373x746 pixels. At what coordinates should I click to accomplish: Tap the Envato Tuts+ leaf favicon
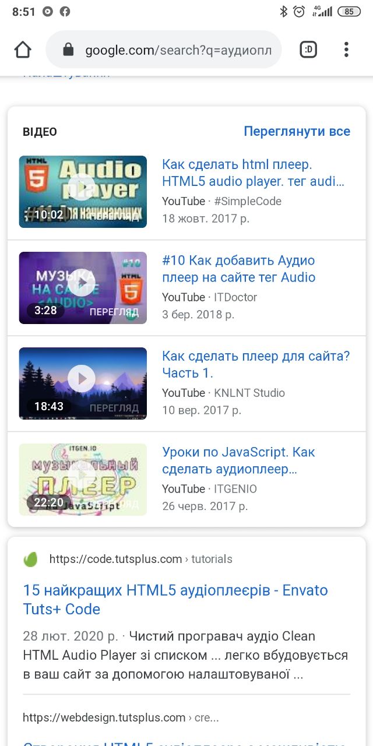pyautogui.click(x=30, y=559)
